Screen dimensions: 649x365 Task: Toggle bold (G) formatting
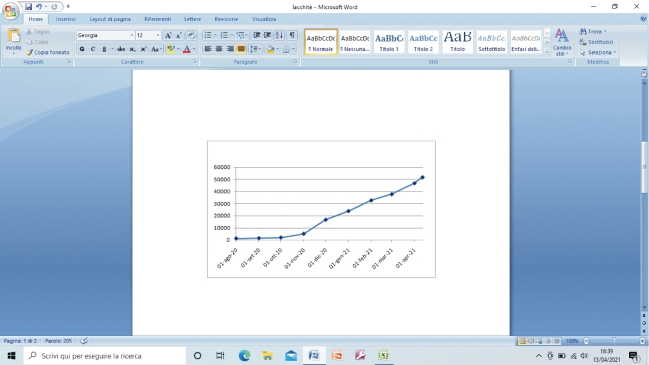coord(82,49)
